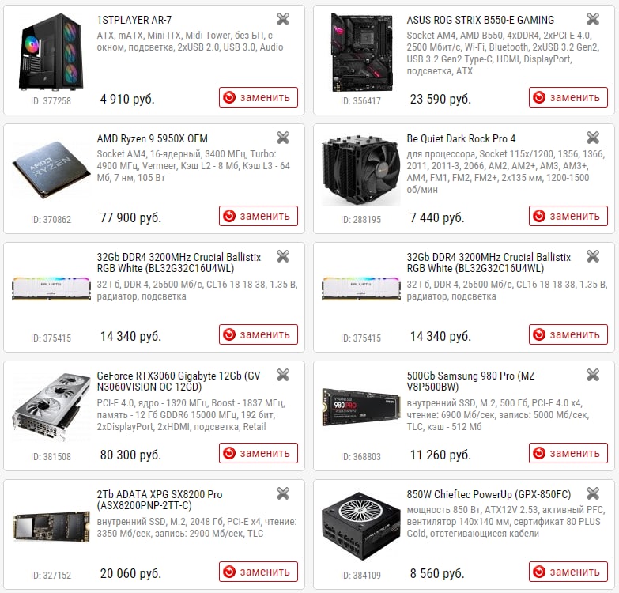Open 2Tb ADATA XPG SX8200 Pro title link
Screen dimensions: 619x593
(160, 500)
